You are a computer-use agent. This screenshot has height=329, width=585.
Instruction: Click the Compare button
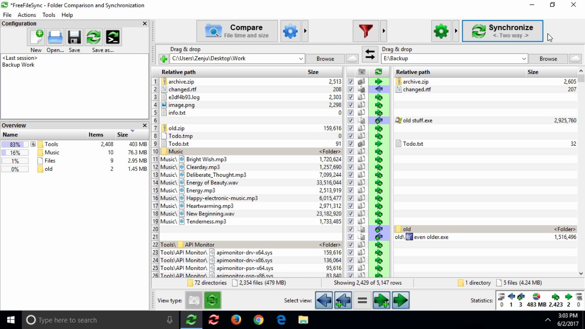coord(237,31)
